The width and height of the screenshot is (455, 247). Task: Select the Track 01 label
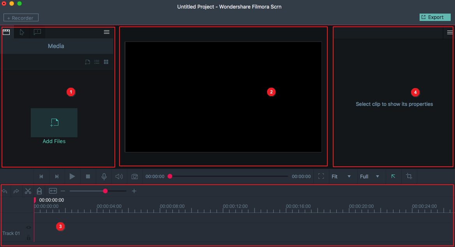pyautogui.click(x=11, y=233)
